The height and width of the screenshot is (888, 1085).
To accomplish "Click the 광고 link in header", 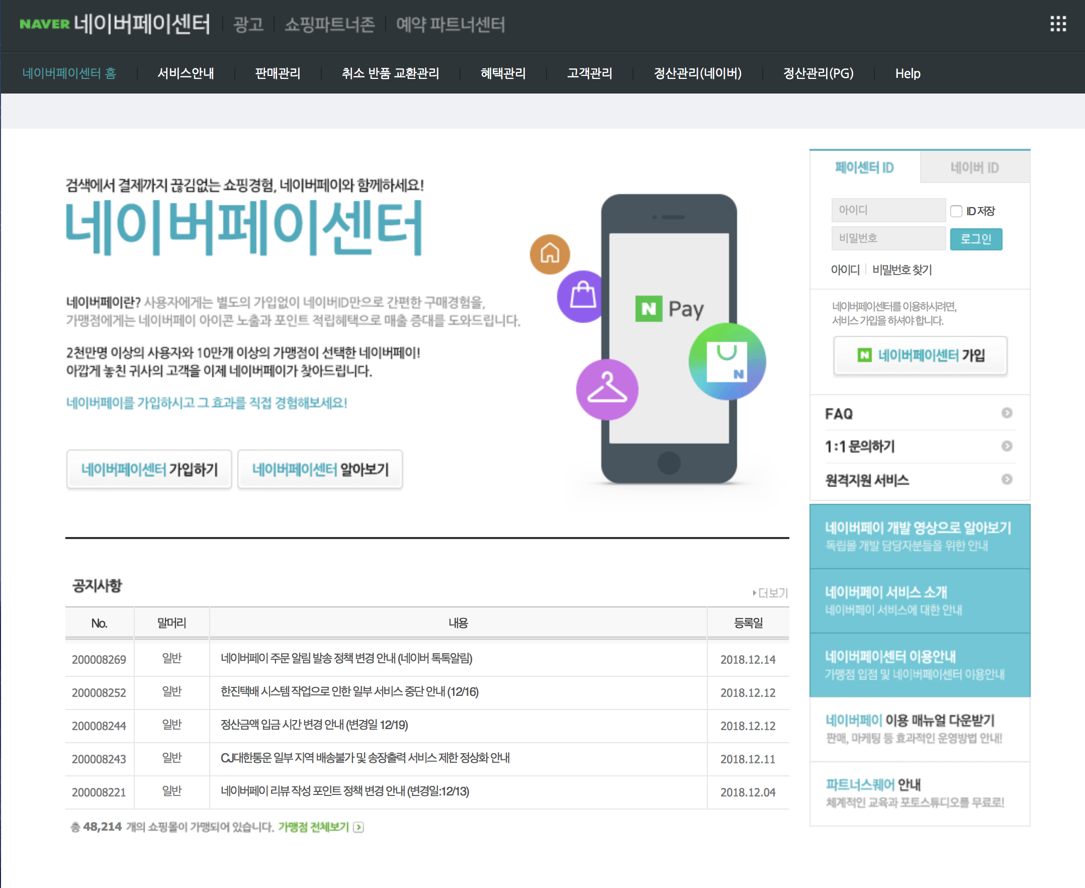I will click(x=248, y=24).
